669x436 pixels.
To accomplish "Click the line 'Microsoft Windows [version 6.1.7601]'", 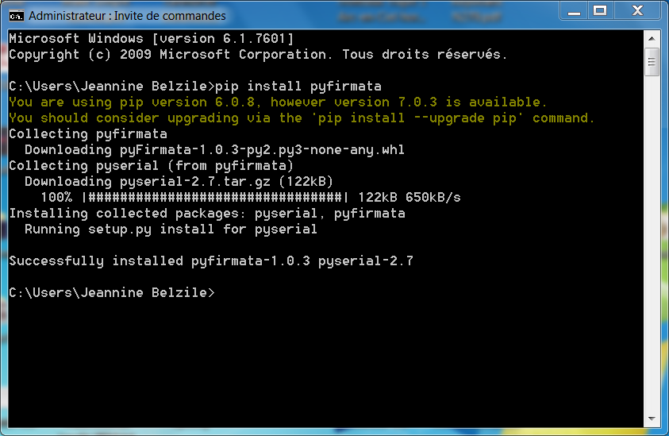I will click(x=152, y=39).
